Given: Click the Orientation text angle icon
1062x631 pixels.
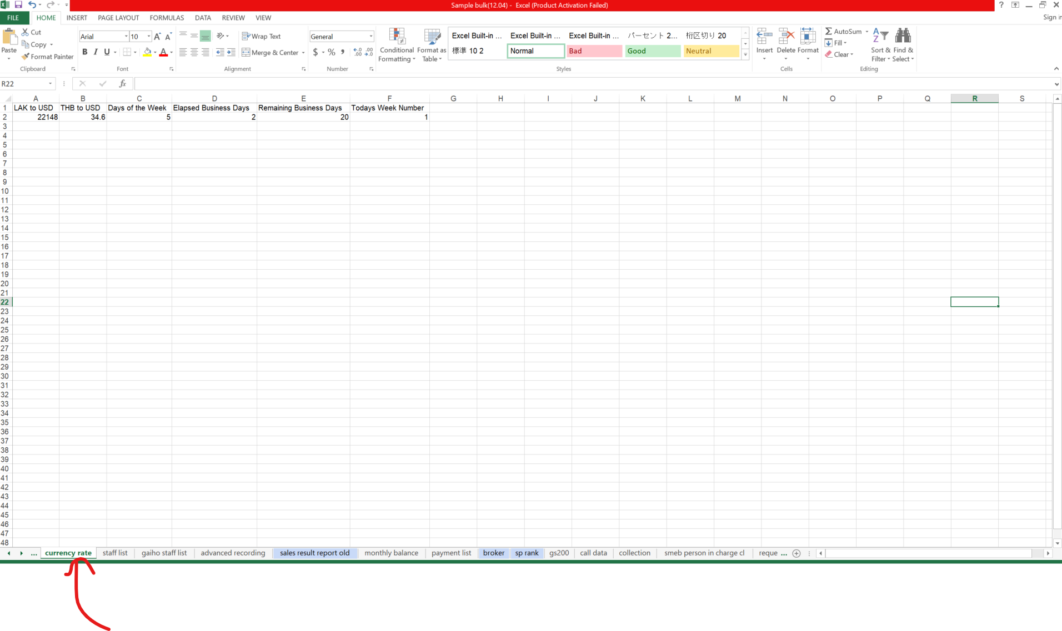Looking at the screenshot, I should tap(221, 36).
